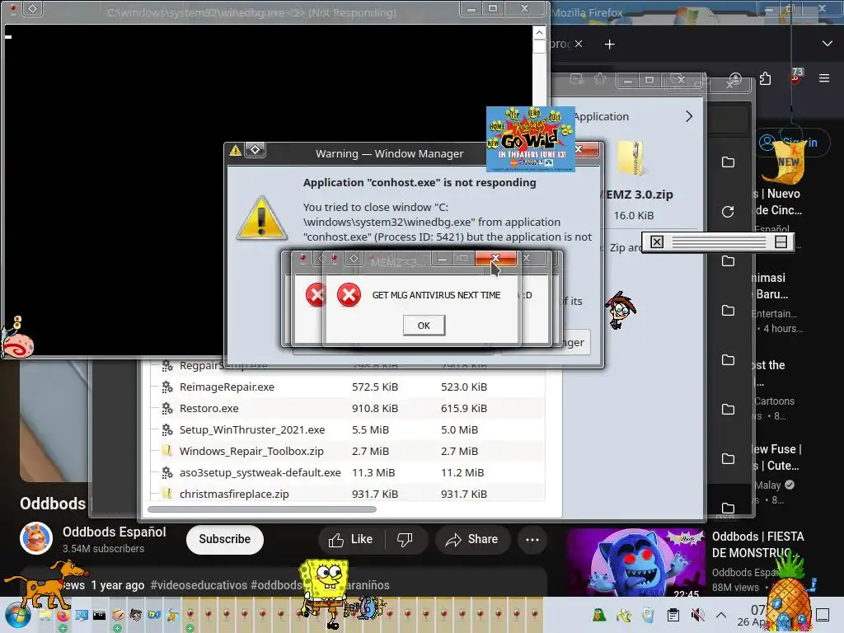The width and height of the screenshot is (844, 633).
Task: Like the YouTube video
Action: (x=351, y=539)
